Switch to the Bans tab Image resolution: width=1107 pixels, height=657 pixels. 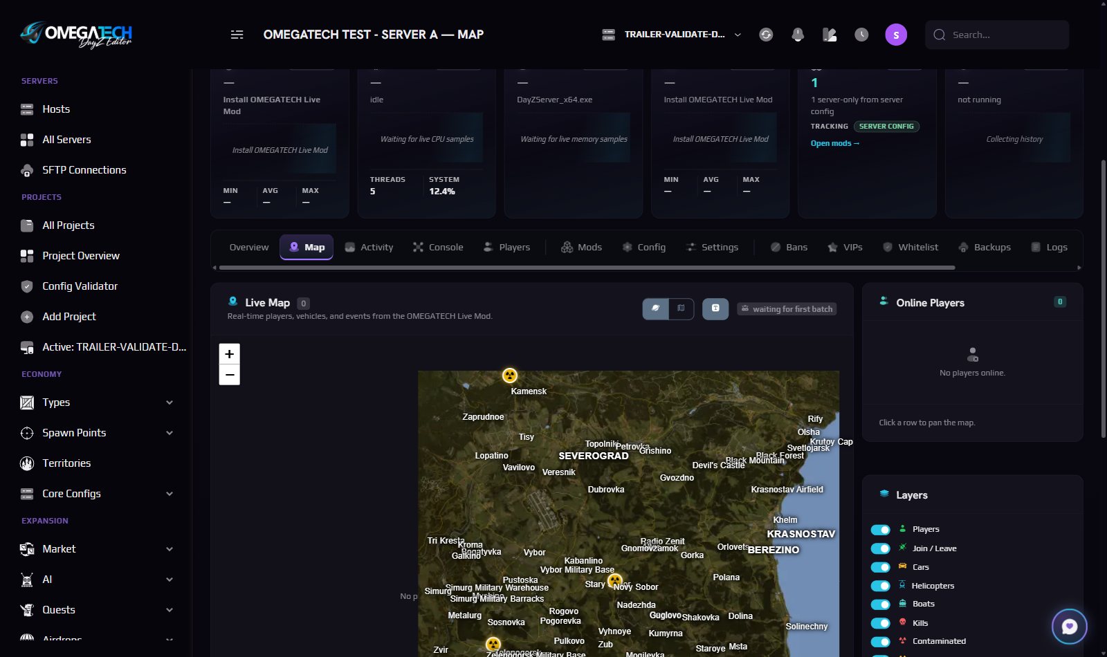[x=789, y=248]
